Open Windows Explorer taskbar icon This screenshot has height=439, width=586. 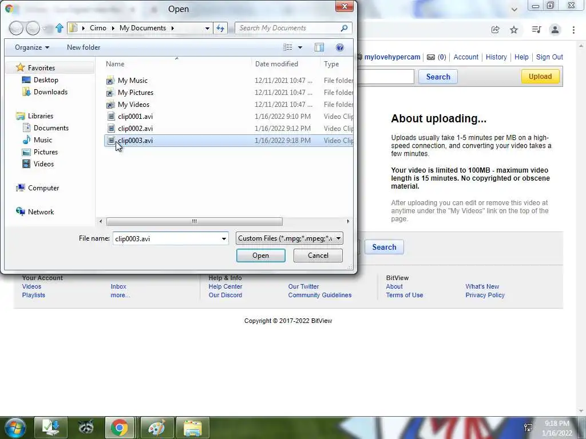tap(192, 428)
